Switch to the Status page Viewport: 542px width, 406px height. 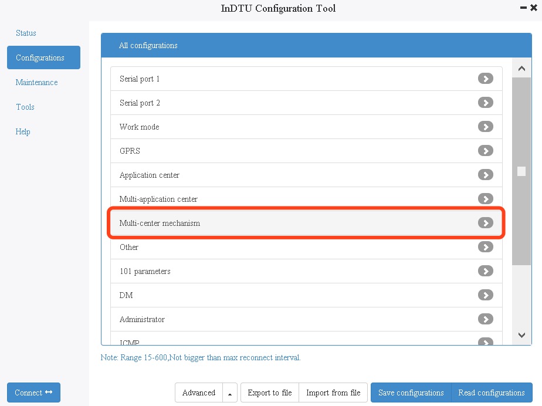[x=26, y=33]
